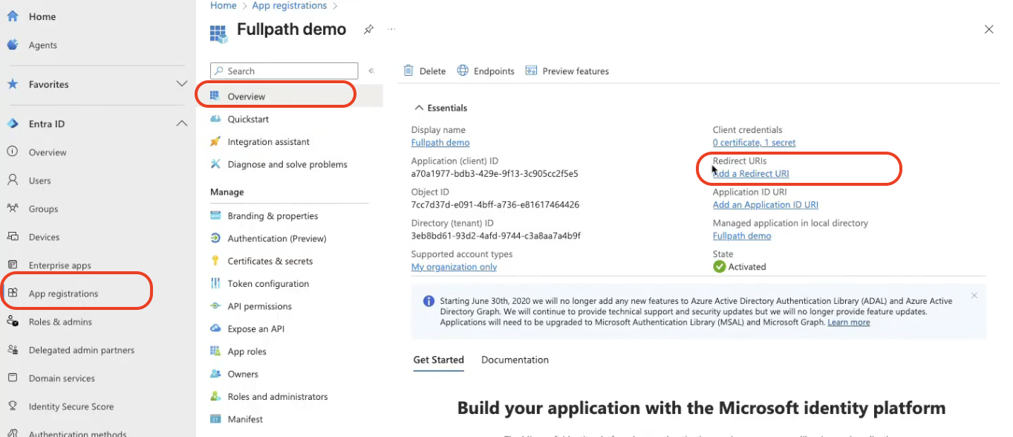
Task: Open API permissions menu item
Action: (259, 306)
